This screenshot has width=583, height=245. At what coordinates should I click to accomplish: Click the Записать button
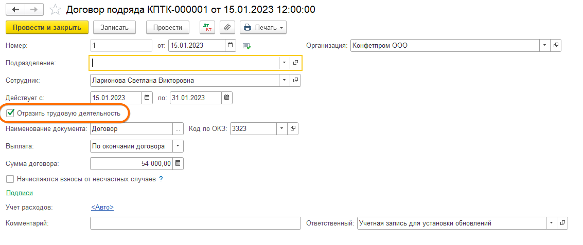click(x=118, y=27)
